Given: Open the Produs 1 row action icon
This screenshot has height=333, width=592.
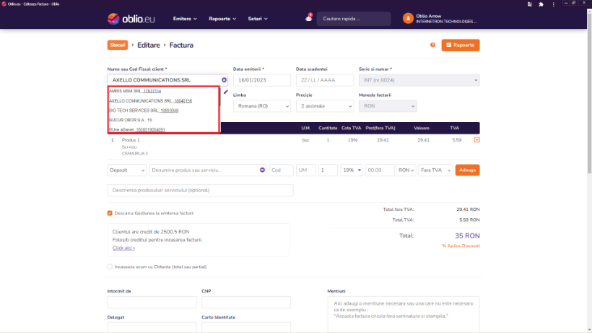Looking at the screenshot, I should (x=476, y=140).
